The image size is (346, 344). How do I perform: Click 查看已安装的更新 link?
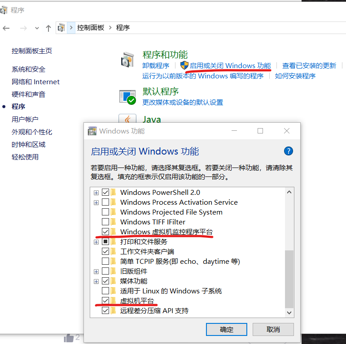pyautogui.click(x=309, y=65)
